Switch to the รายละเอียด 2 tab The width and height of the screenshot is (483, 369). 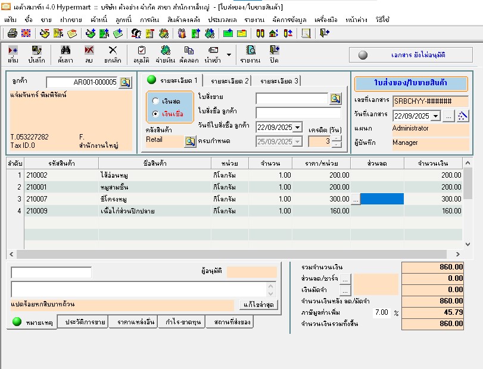pos(230,80)
